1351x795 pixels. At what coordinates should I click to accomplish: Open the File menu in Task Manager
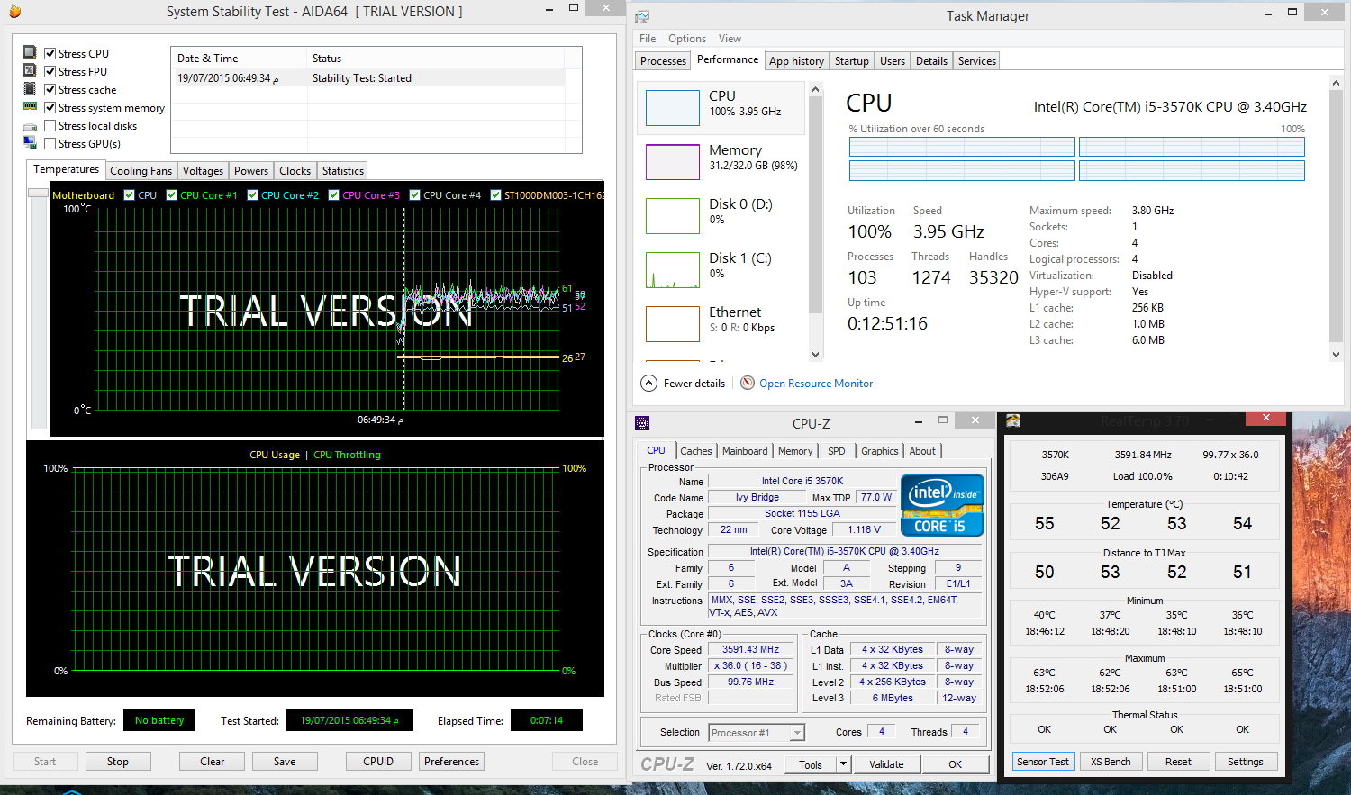tap(648, 39)
